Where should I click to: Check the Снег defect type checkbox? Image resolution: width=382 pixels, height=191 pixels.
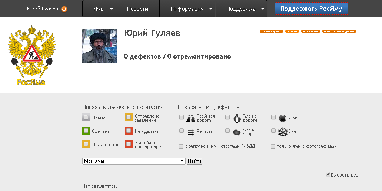[273, 131]
